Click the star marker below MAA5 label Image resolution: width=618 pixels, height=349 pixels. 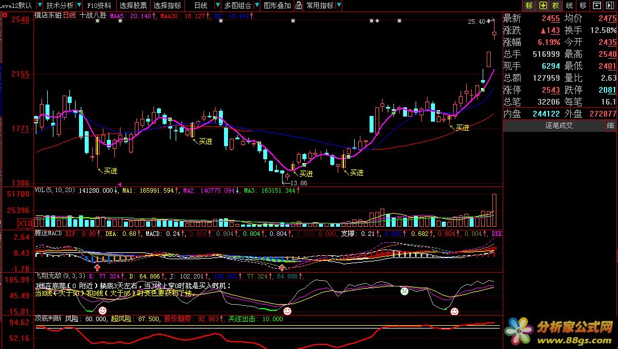pos(120,21)
